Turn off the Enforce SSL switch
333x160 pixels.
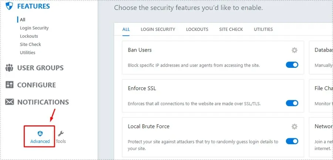[x=292, y=103]
